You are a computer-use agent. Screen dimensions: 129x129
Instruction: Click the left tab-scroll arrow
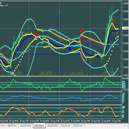[x=124, y=126]
